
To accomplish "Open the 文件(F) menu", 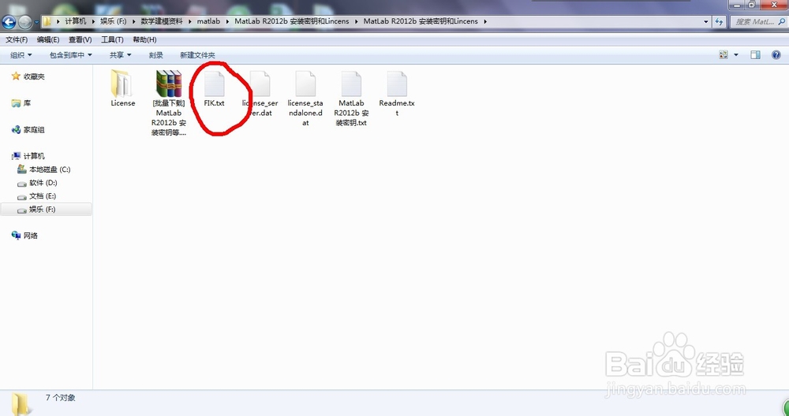I will (x=17, y=39).
